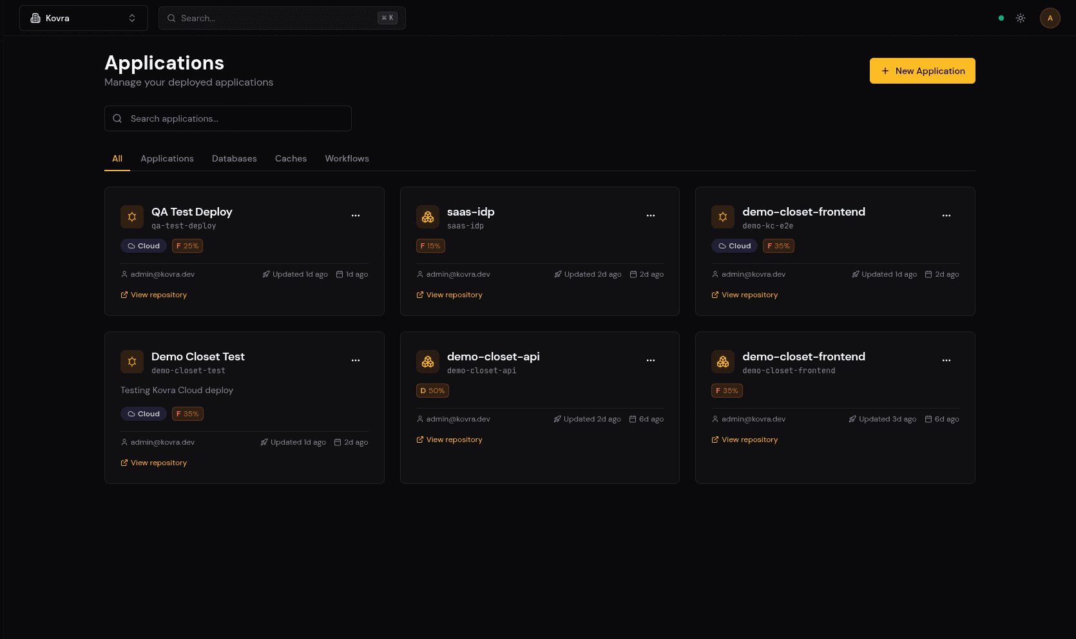
Task: Open the user avatar menu labeled A
Action: pos(1050,18)
